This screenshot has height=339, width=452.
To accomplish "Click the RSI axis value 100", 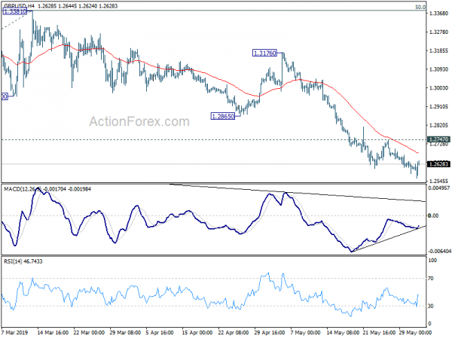I will tap(432, 261).
